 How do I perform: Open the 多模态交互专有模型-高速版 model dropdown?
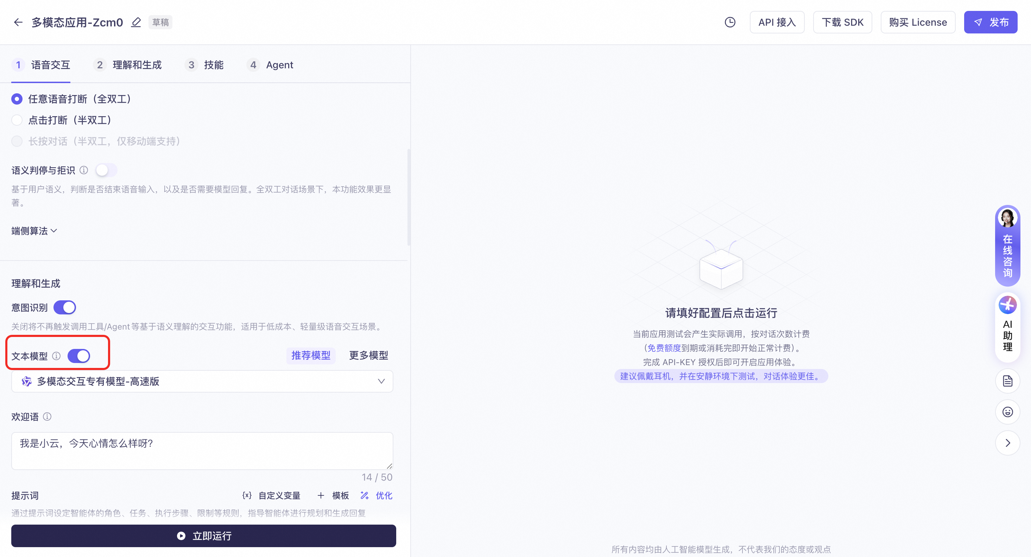[x=202, y=381]
